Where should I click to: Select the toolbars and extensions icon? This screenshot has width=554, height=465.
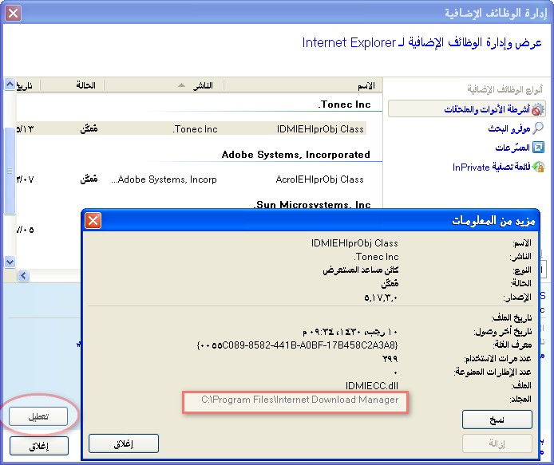tap(537, 109)
